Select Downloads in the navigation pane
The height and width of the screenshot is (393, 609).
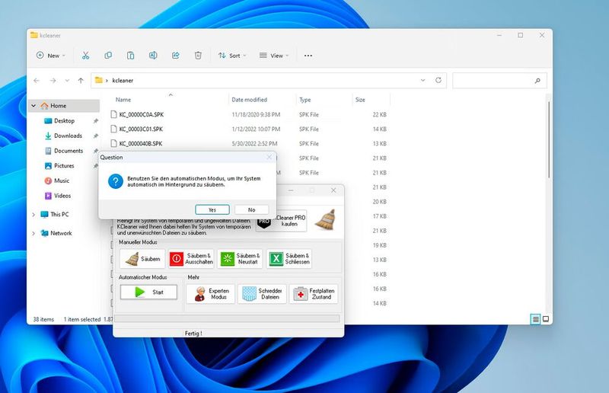(x=68, y=136)
